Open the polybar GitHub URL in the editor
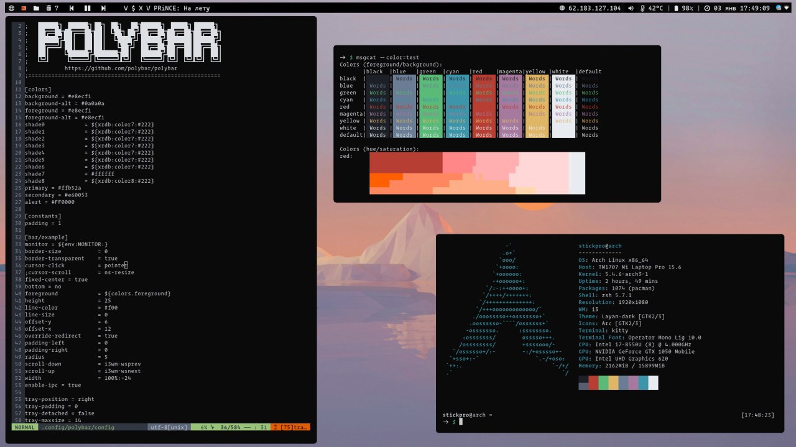Screen dimensions: 796x447 pos(121,68)
